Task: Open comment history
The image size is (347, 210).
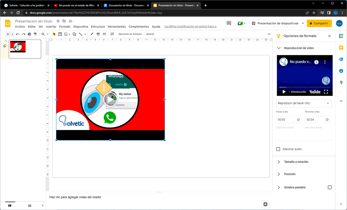Action: pyautogui.click(x=229, y=23)
